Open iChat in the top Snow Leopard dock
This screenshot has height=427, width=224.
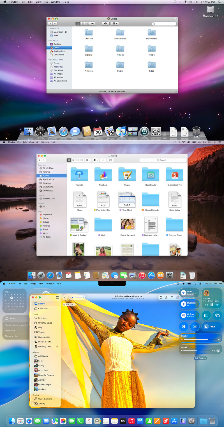(x=75, y=131)
